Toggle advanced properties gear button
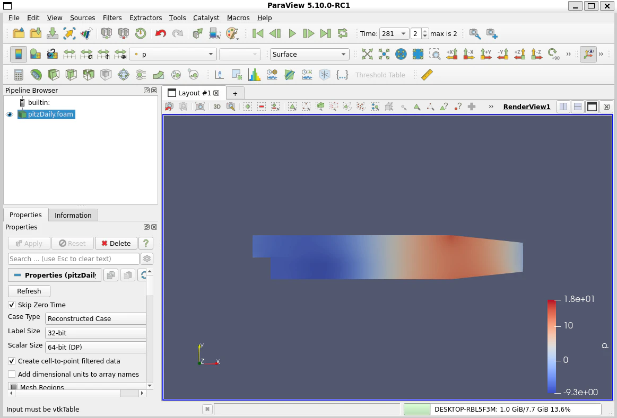Viewport: 617px width, 418px height. (x=147, y=259)
